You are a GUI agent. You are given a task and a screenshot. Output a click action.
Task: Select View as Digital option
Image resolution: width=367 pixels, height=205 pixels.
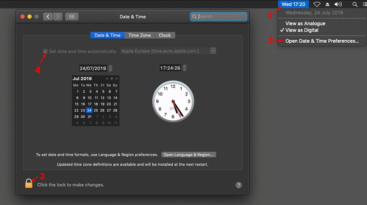tap(302, 30)
